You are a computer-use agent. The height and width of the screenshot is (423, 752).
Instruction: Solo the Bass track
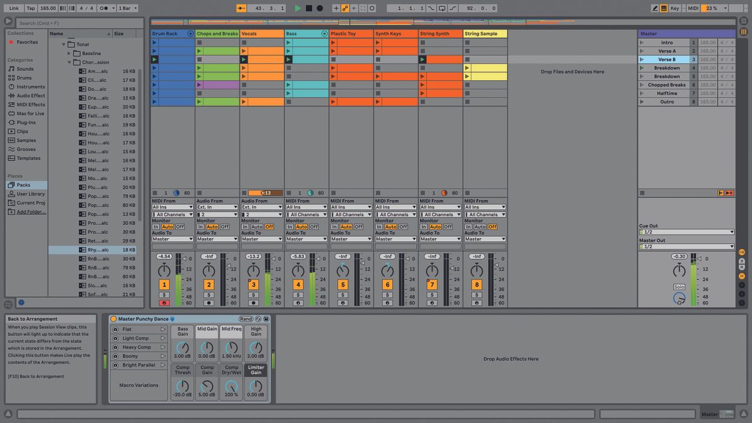[298, 294]
